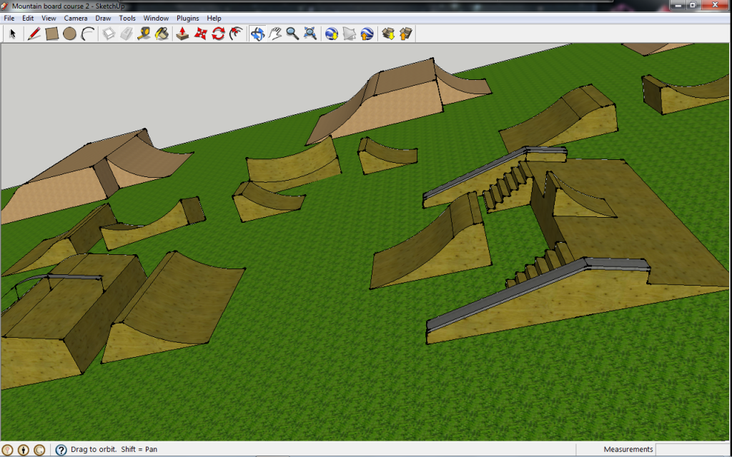The width and height of the screenshot is (732, 457).
Task: Click the Get Models download icon
Action: click(x=388, y=34)
